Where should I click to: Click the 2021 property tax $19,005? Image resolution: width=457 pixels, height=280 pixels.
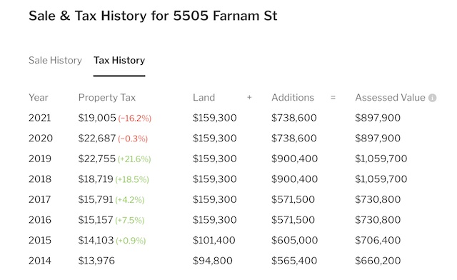pos(97,118)
